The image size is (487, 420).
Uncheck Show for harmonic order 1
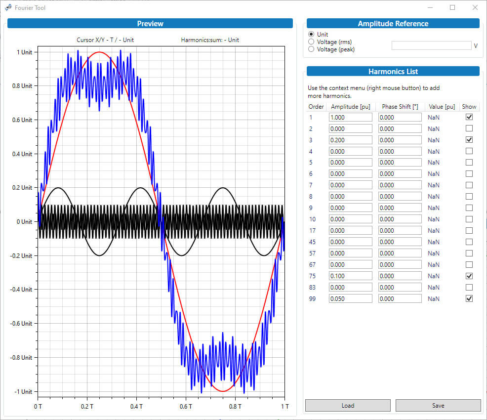tap(469, 117)
